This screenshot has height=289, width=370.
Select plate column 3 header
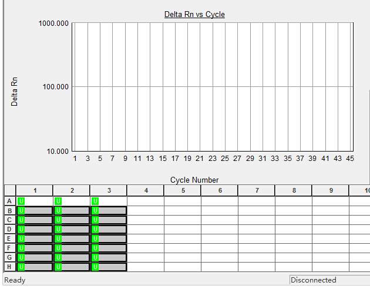tap(109, 190)
